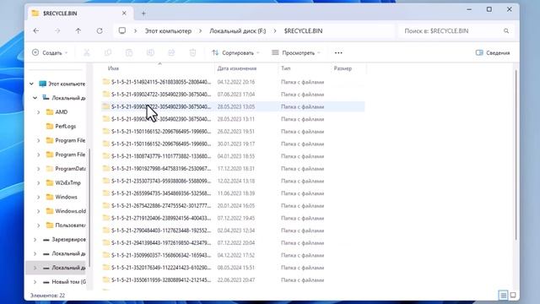
Task: Click Этот компьютер in address bar
Action: (168, 31)
